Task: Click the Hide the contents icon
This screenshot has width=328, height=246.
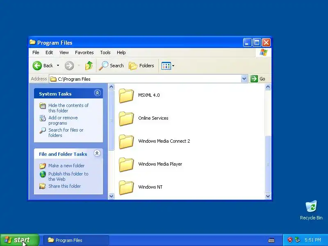Action: 43,106
